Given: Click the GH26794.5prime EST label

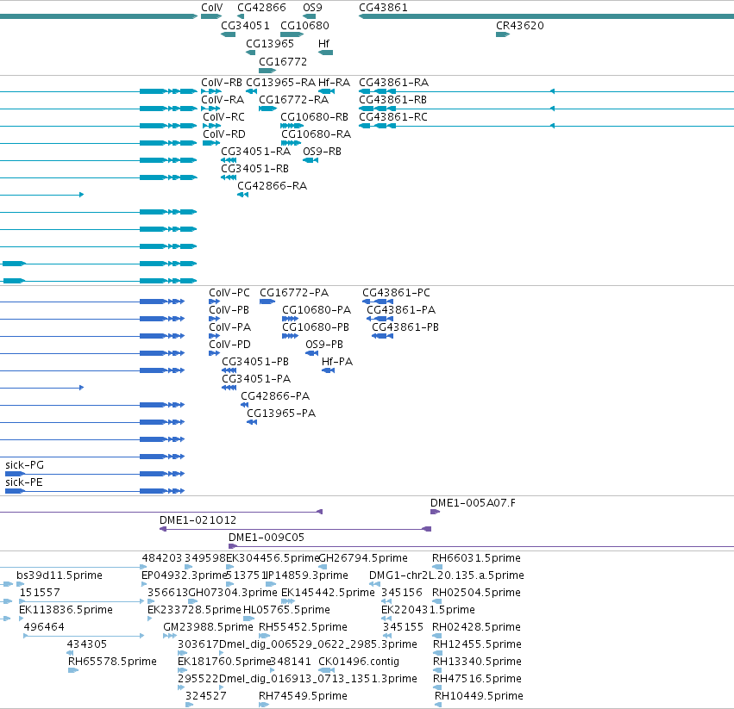Looking at the screenshot, I should [363, 558].
